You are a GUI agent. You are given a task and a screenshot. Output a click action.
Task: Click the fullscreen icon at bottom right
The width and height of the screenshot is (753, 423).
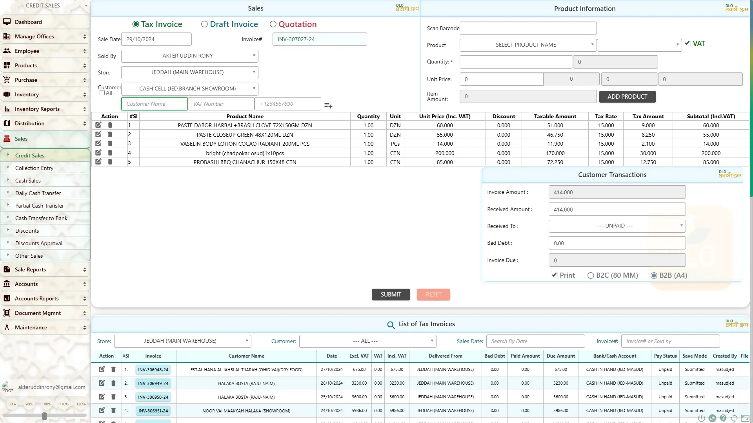[745, 418]
